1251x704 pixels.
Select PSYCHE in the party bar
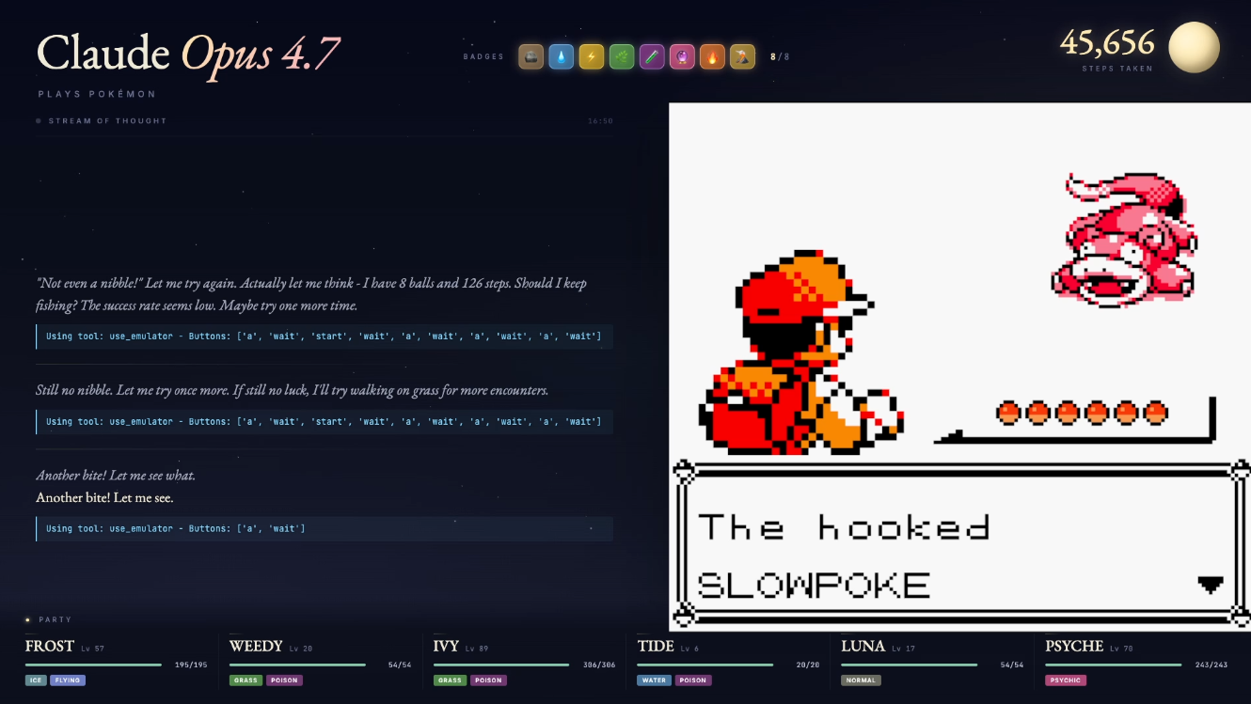[1074, 646]
